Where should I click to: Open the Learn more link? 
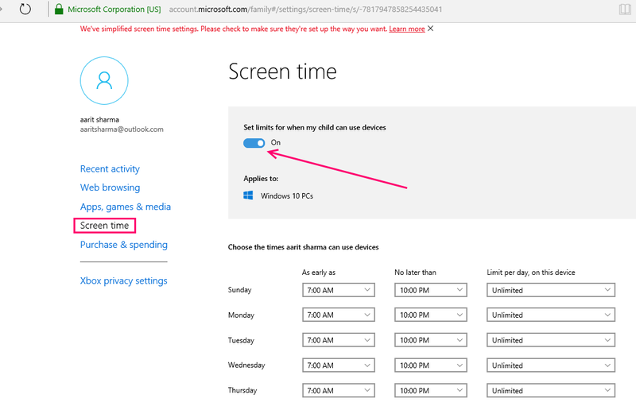pyautogui.click(x=407, y=29)
